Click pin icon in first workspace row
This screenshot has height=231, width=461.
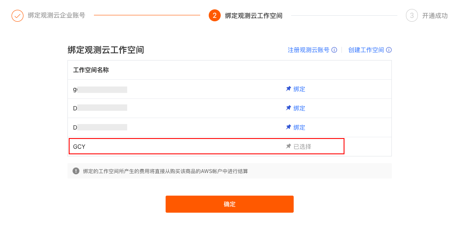289,89
